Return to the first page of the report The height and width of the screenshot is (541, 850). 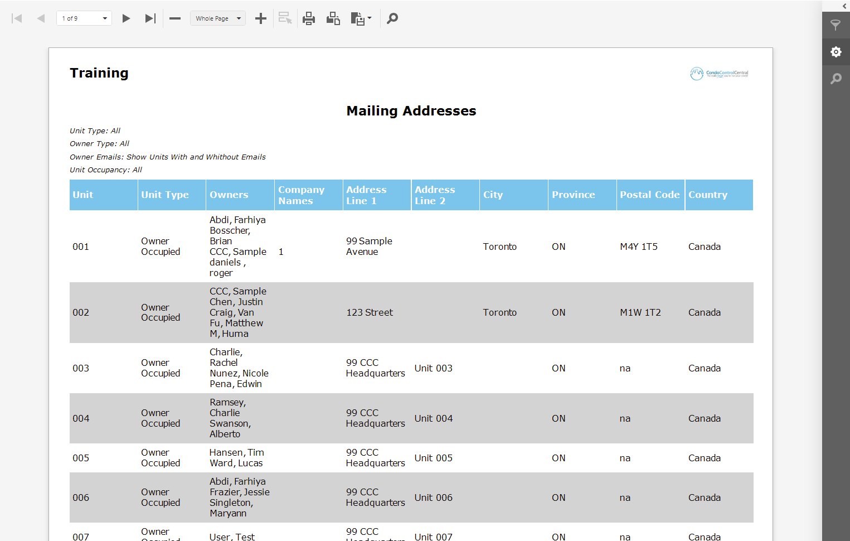tap(17, 18)
